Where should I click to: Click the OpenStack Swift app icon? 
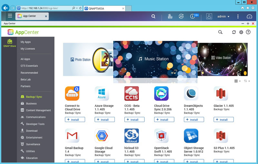(161, 136)
